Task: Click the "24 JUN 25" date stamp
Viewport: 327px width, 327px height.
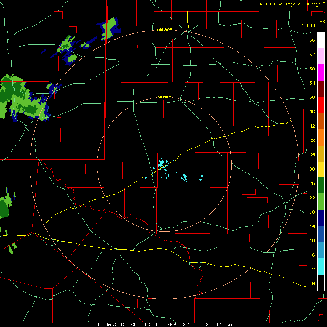Action: [198, 324]
